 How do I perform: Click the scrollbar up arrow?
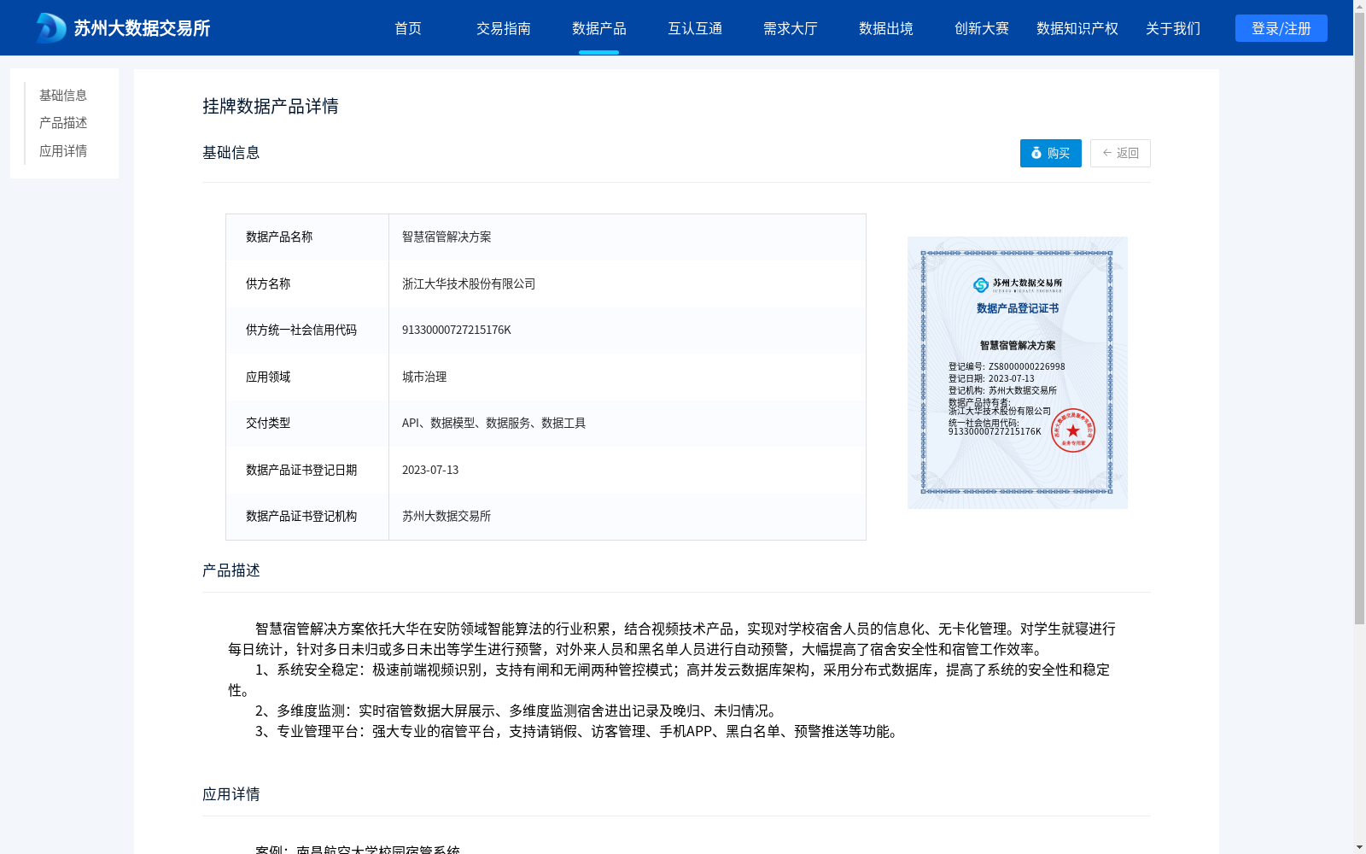[1358, 7]
